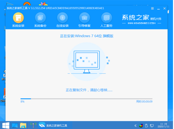Close the 系统之家装机工具 window
The image size is (174, 129).
pos(165,8)
